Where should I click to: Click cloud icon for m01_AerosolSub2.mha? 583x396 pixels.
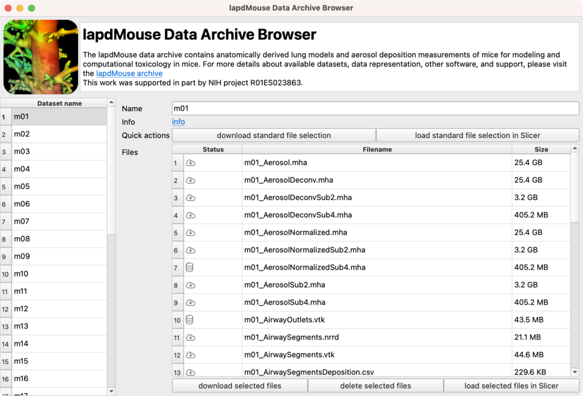point(191,285)
